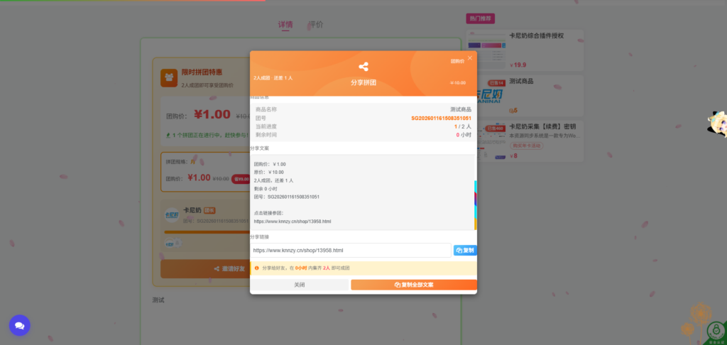The image size is (727, 345).
Task: Click the 2人成团 · 还差 1 人 header text
Action: click(x=273, y=78)
